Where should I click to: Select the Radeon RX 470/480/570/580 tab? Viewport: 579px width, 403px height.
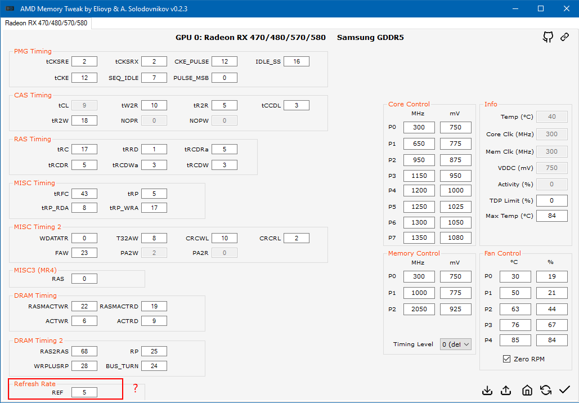(x=46, y=23)
